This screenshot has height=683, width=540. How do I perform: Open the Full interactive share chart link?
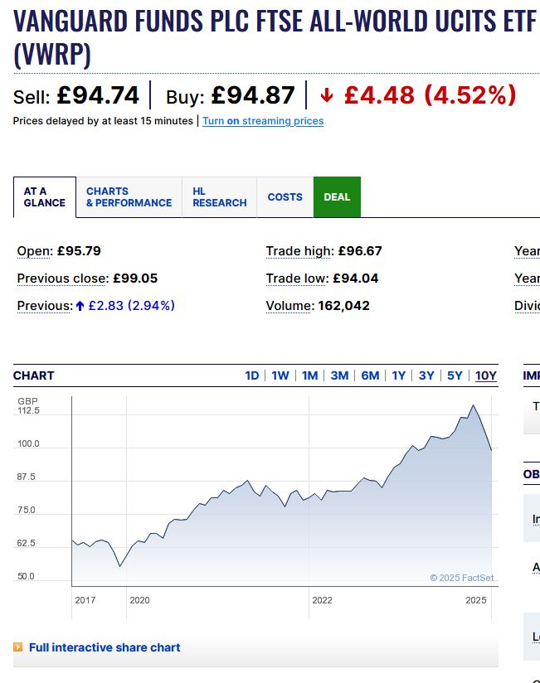[105, 647]
